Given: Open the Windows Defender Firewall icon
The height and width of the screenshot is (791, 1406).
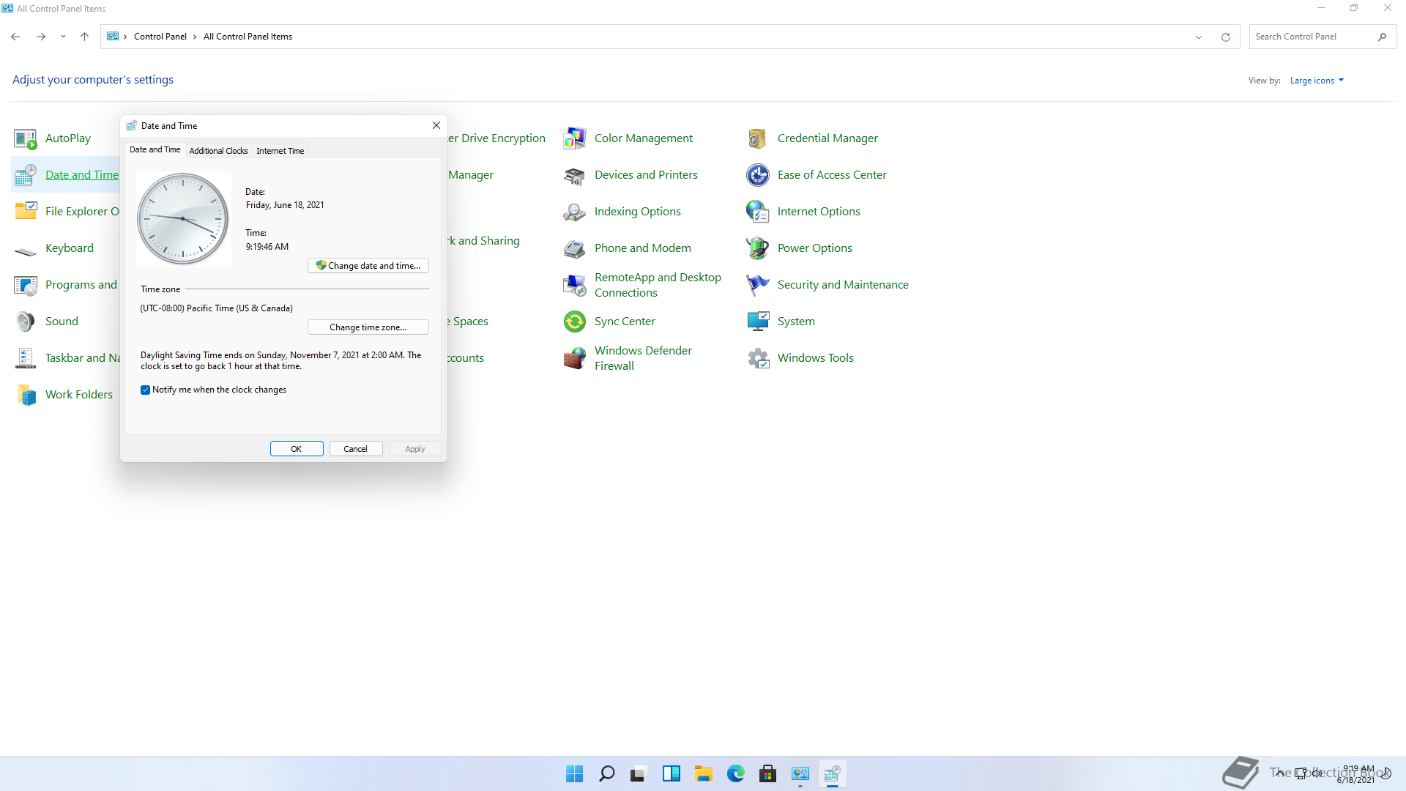Looking at the screenshot, I should click(x=575, y=358).
